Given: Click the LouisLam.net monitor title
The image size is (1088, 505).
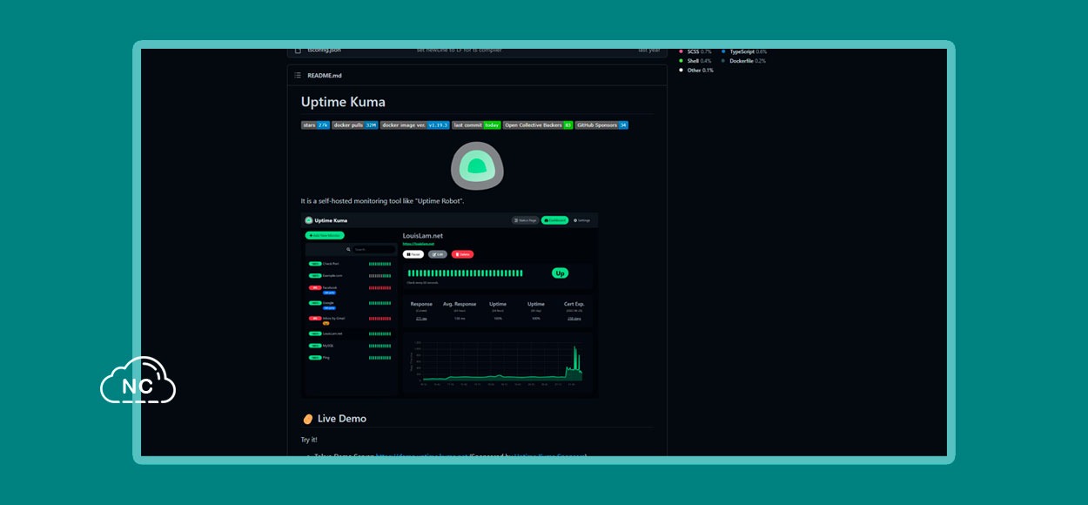Looking at the screenshot, I should pyautogui.click(x=424, y=235).
